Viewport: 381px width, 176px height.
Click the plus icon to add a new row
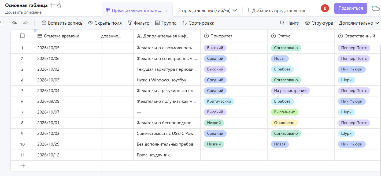pos(23,166)
